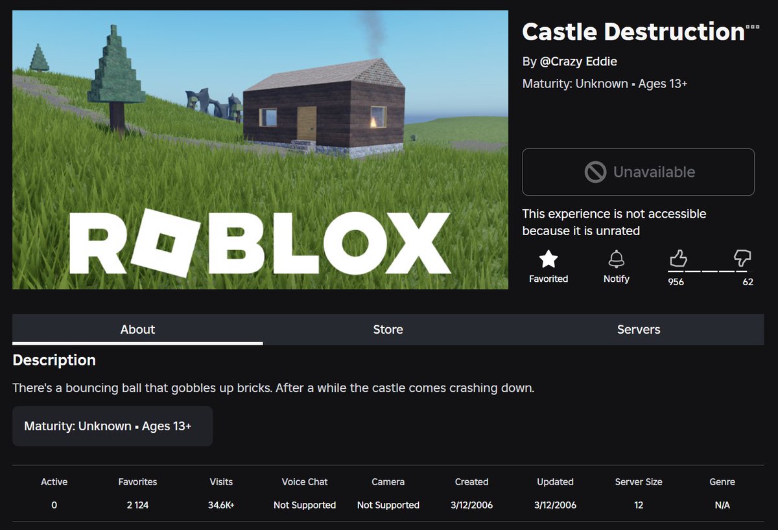Switch to the About tab

(137, 329)
